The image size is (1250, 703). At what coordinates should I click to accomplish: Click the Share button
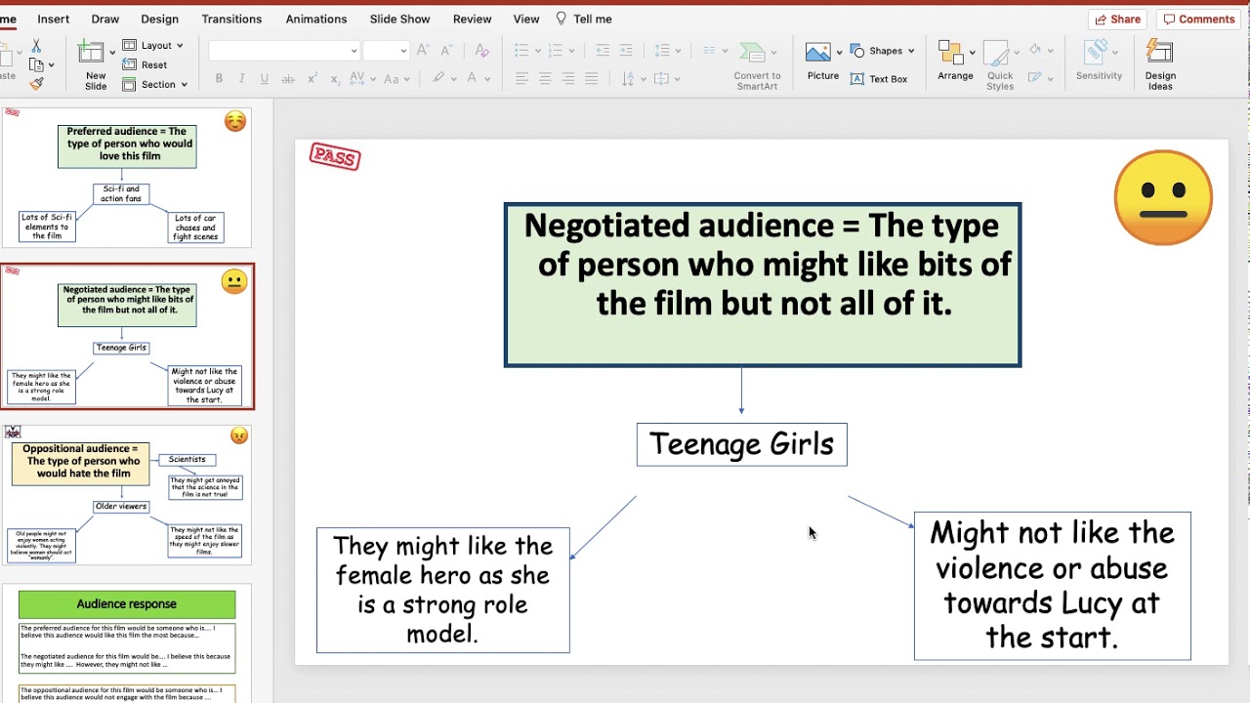tap(1117, 19)
